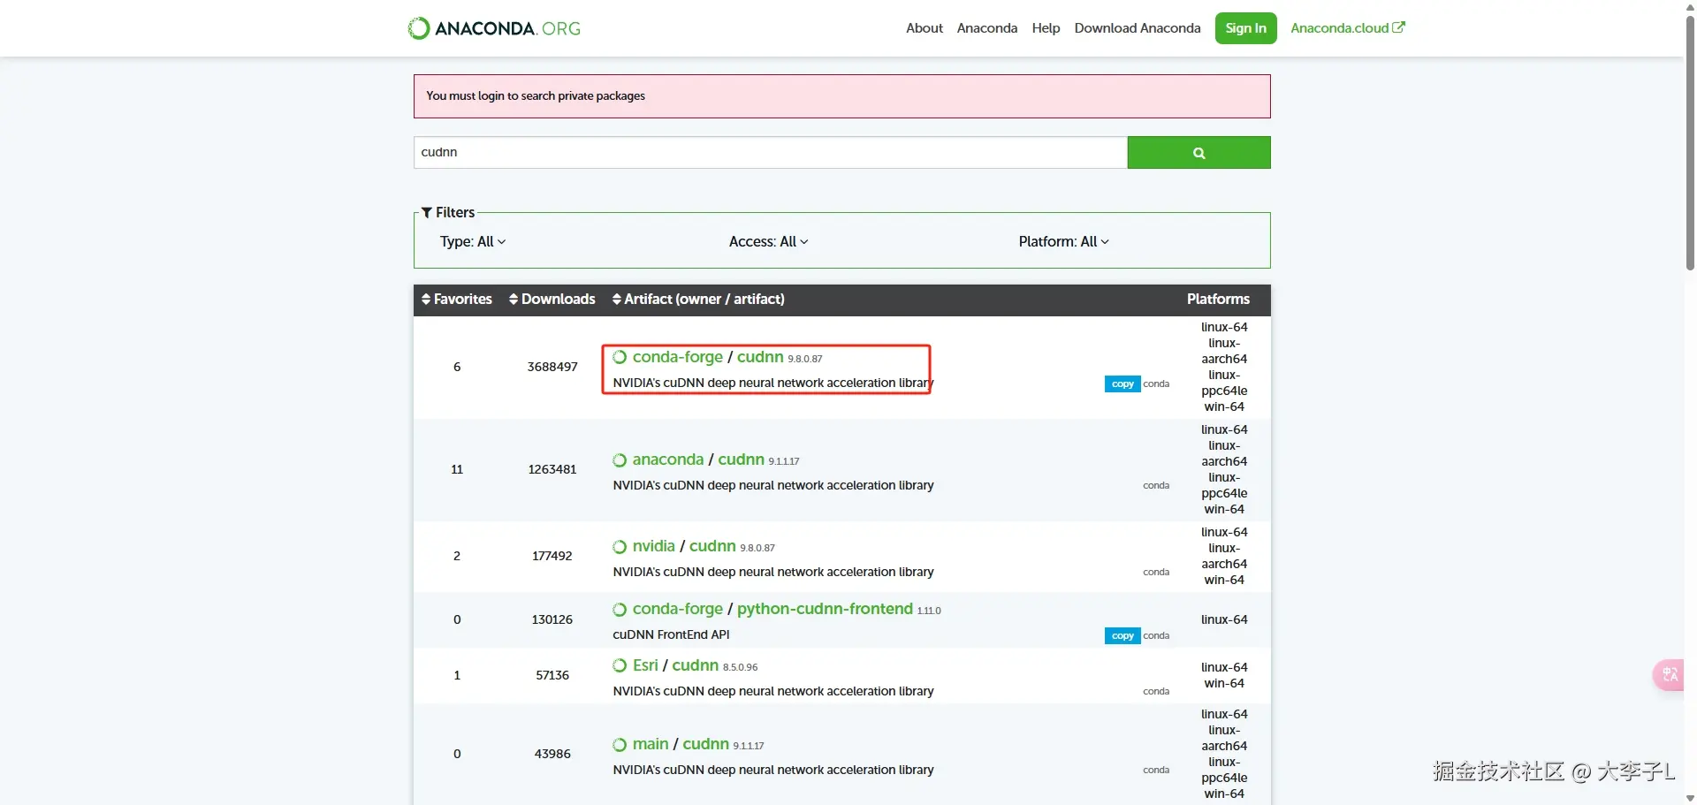Image resolution: width=1697 pixels, height=805 pixels.
Task: Click the conda label in the nvidia row
Action: click(x=1156, y=572)
